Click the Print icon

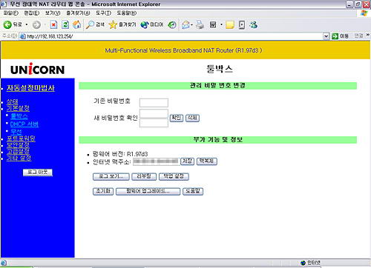(x=200, y=24)
